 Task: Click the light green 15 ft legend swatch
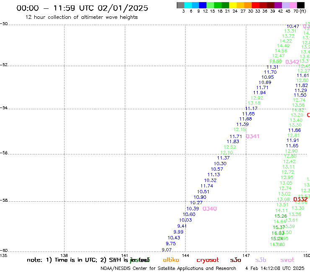(x=210, y=5)
